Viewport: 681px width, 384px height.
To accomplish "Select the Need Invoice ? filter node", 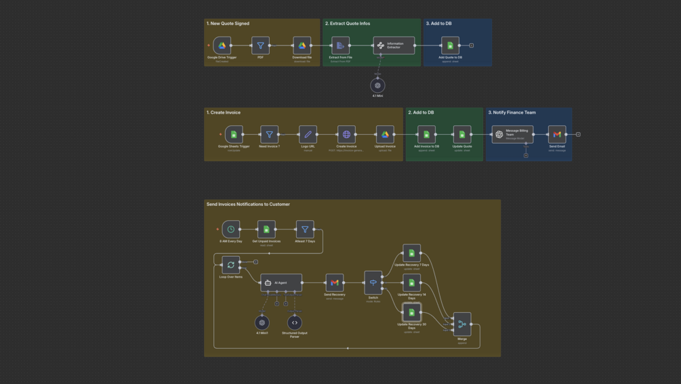I will (269, 135).
